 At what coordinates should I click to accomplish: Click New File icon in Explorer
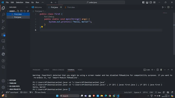click(x=18, y=11)
